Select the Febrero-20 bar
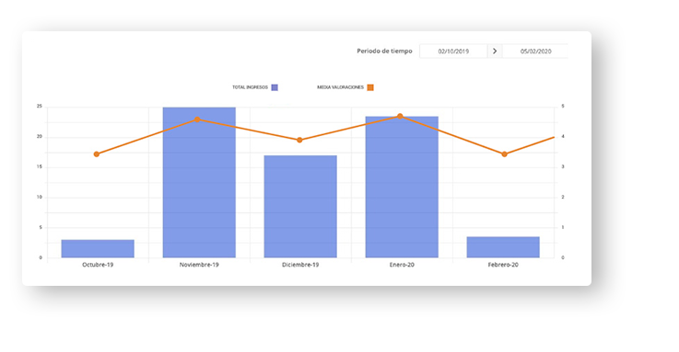Screen dimensions: 679x352 pos(503,247)
